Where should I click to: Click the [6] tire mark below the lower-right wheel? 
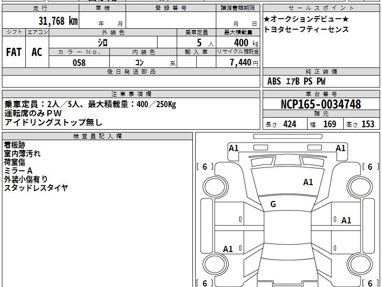click(x=371, y=283)
